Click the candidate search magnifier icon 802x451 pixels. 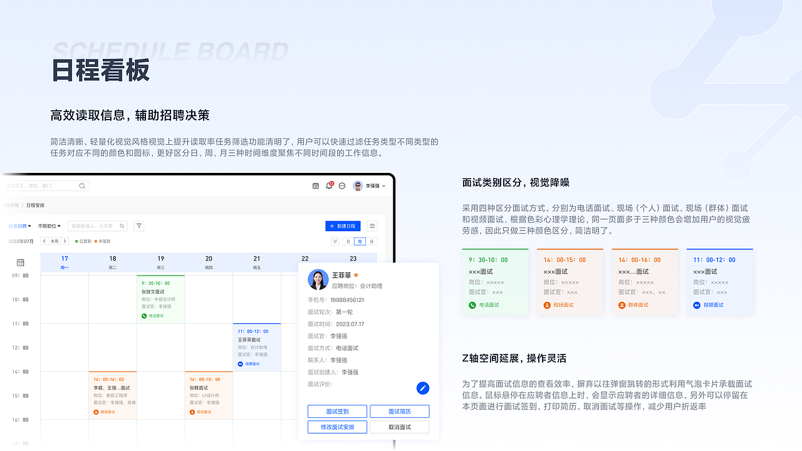coord(122,226)
